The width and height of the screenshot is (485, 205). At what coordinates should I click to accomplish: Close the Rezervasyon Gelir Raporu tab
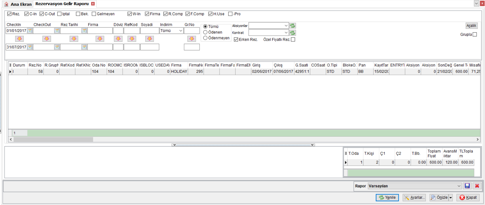point(93,4)
